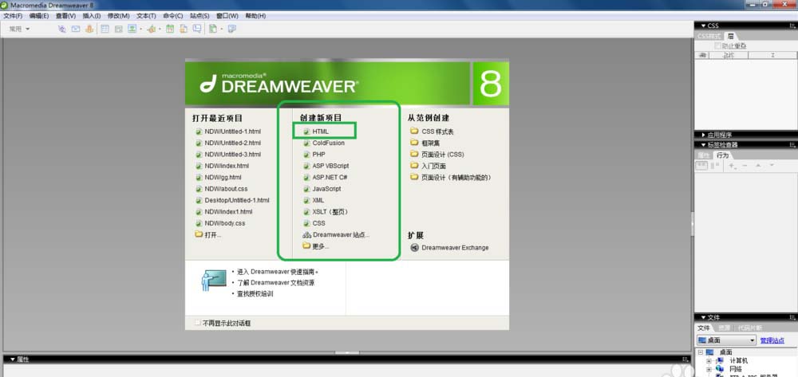Click the Remove Behavior minus icon

[x=745, y=166]
